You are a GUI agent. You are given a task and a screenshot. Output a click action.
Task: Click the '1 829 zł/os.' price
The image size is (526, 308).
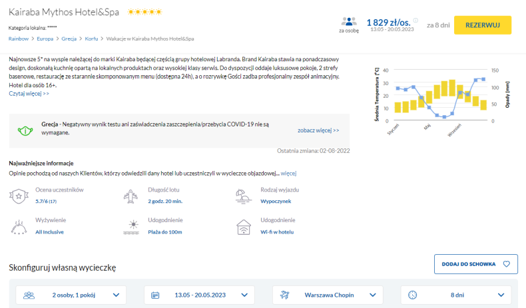click(388, 23)
